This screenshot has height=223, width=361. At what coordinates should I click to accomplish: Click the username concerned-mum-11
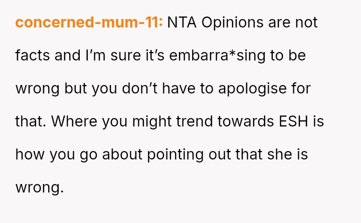[x=89, y=22]
